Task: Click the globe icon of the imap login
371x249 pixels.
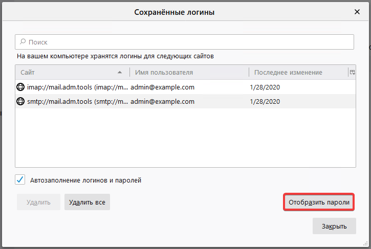Action: click(x=21, y=87)
